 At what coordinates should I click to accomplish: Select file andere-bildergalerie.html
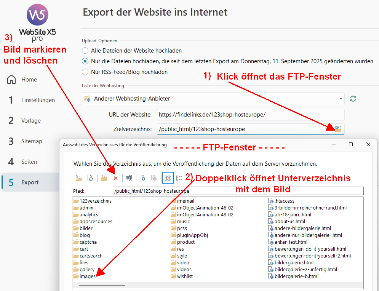300,228
